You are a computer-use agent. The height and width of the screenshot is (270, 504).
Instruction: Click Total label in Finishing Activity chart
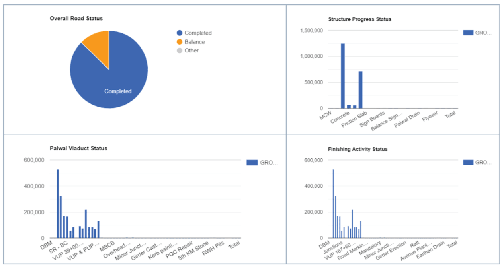point(451,245)
